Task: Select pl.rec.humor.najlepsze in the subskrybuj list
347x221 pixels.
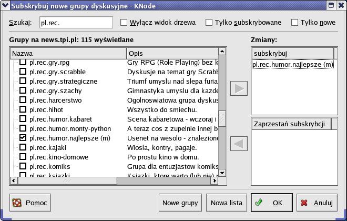Action: pyautogui.click(x=292, y=65)
